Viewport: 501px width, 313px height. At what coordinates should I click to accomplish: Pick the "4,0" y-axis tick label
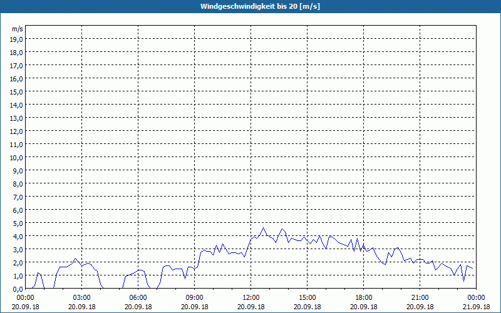tap(18, 237)
